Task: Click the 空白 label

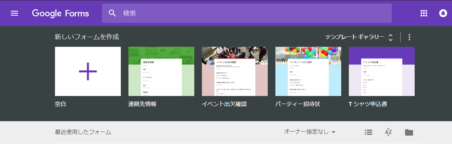Action: (60, 104)
